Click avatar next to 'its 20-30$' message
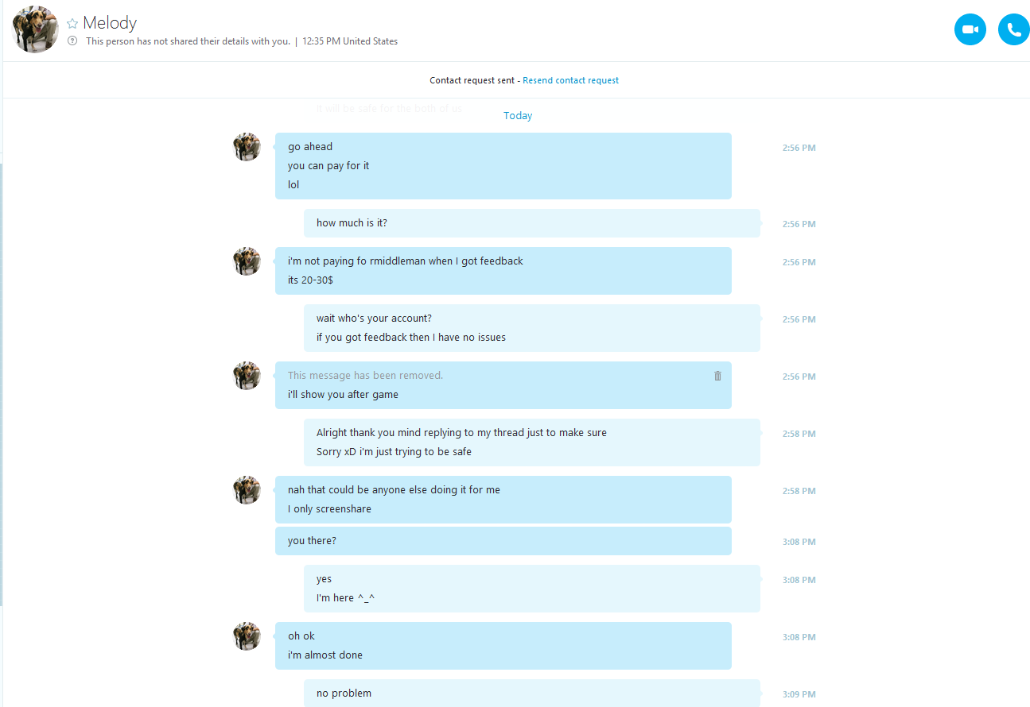The width and height of the screenshot is (1030, 707). point(247,261)
